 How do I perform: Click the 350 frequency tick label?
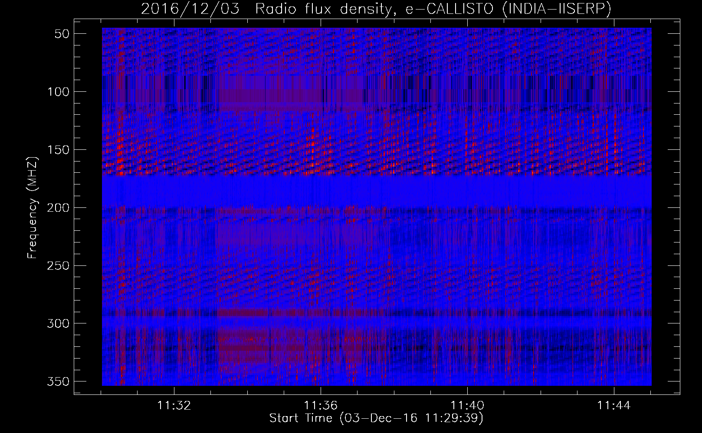[x=58, y=381]
